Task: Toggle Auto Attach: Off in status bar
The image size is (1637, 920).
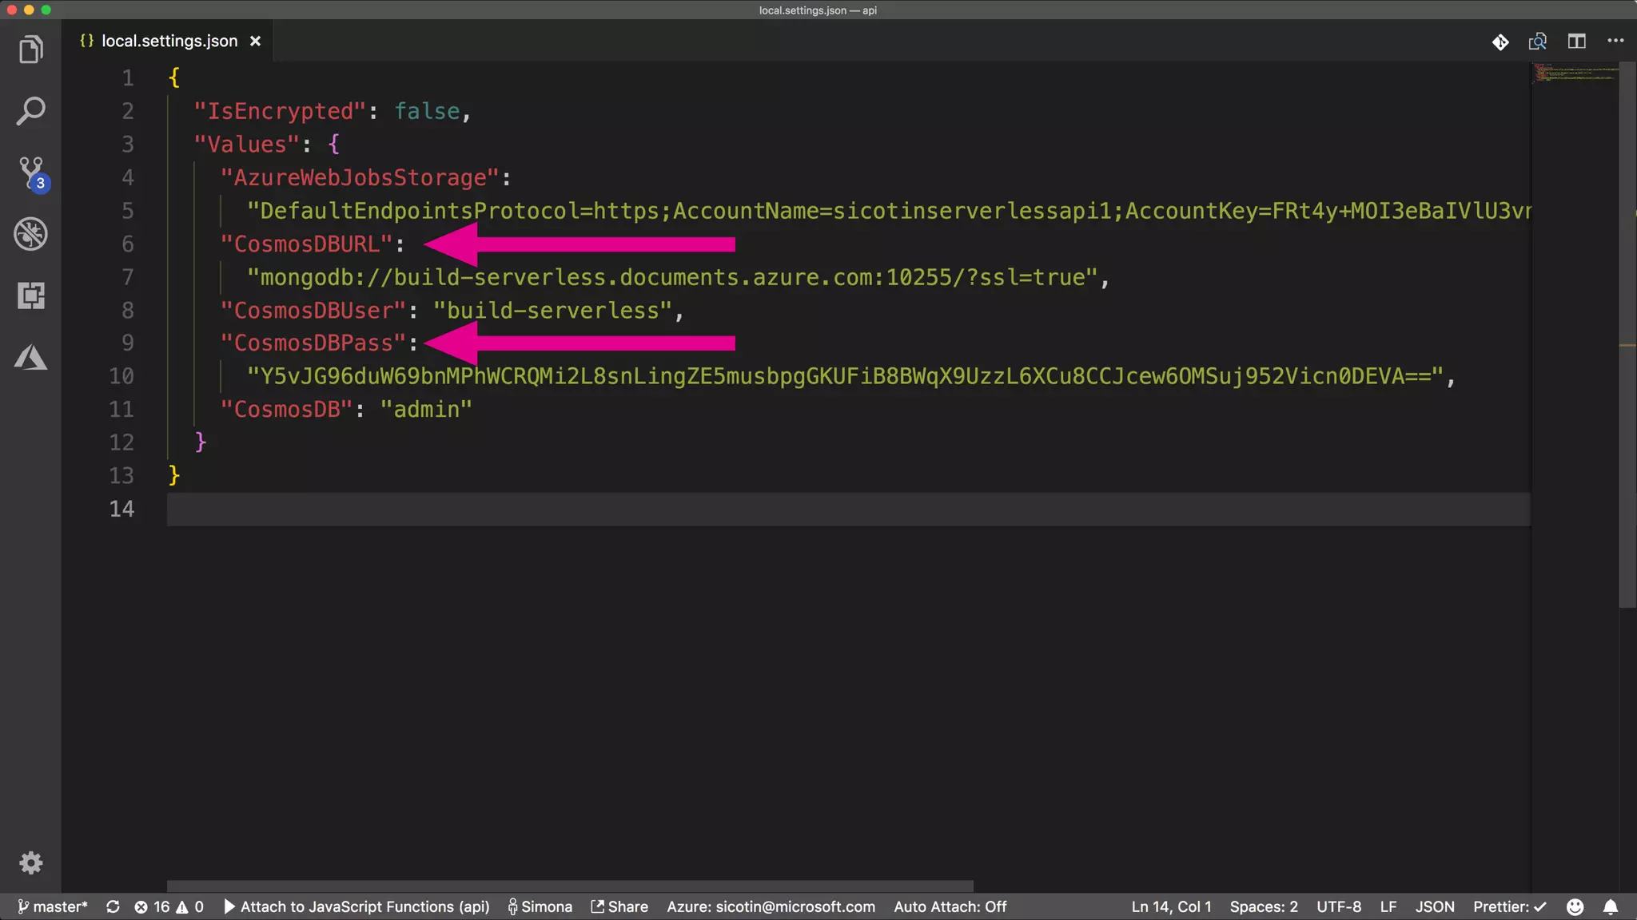Action: click(x=950, y=906)
